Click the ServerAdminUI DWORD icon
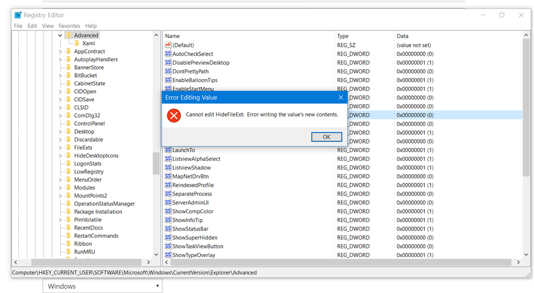Viewport: 534px width, 293px height. coord(168,202)
